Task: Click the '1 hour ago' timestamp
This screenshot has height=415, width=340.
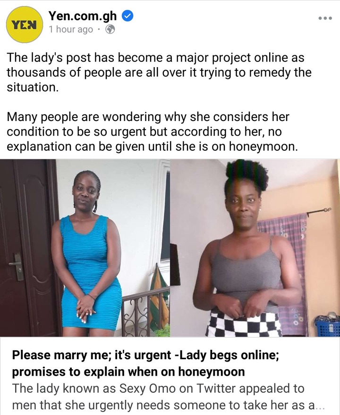Action: 70,29
